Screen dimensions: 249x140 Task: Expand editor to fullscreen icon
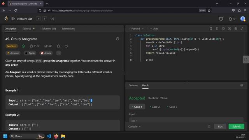click(x=242, y=28)
